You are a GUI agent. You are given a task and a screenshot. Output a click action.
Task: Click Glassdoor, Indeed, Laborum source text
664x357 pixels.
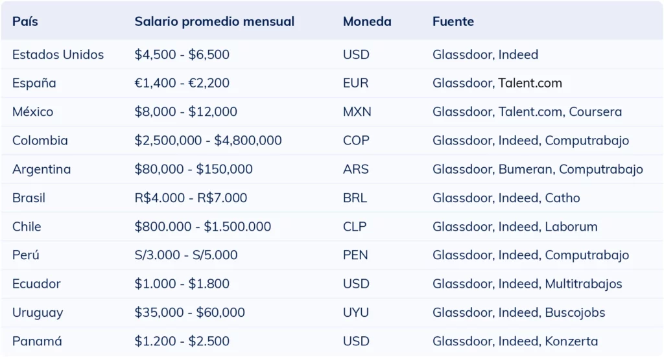click(x=515, y=226)
